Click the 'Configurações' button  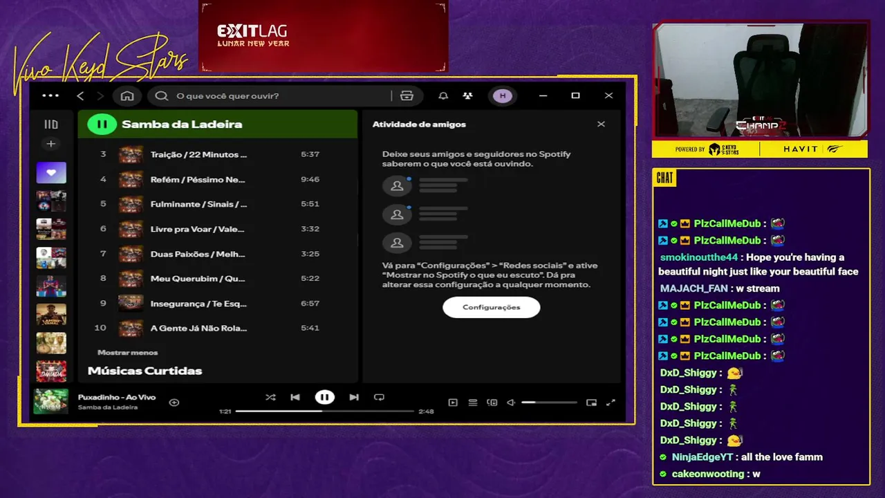491,307
